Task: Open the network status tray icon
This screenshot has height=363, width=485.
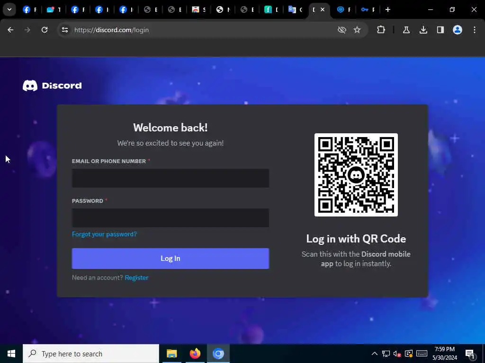Action: 386,354
